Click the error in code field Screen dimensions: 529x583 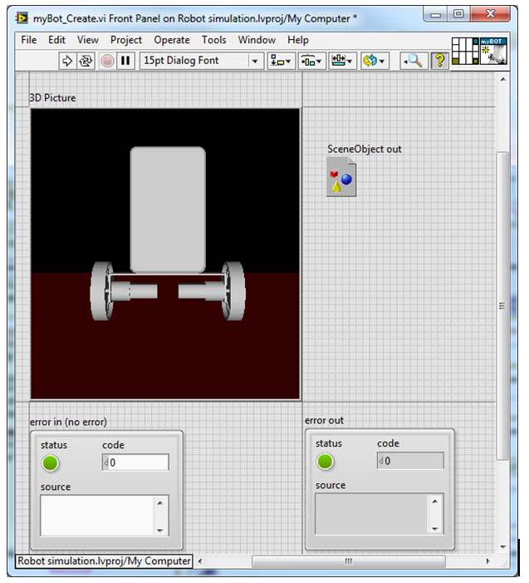click(135, 462)
